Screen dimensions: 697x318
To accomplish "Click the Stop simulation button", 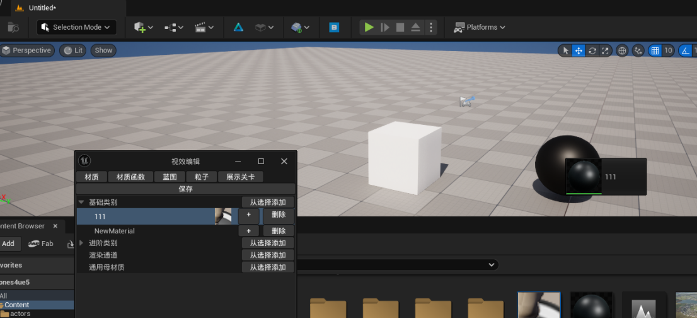I will point(400,27).
